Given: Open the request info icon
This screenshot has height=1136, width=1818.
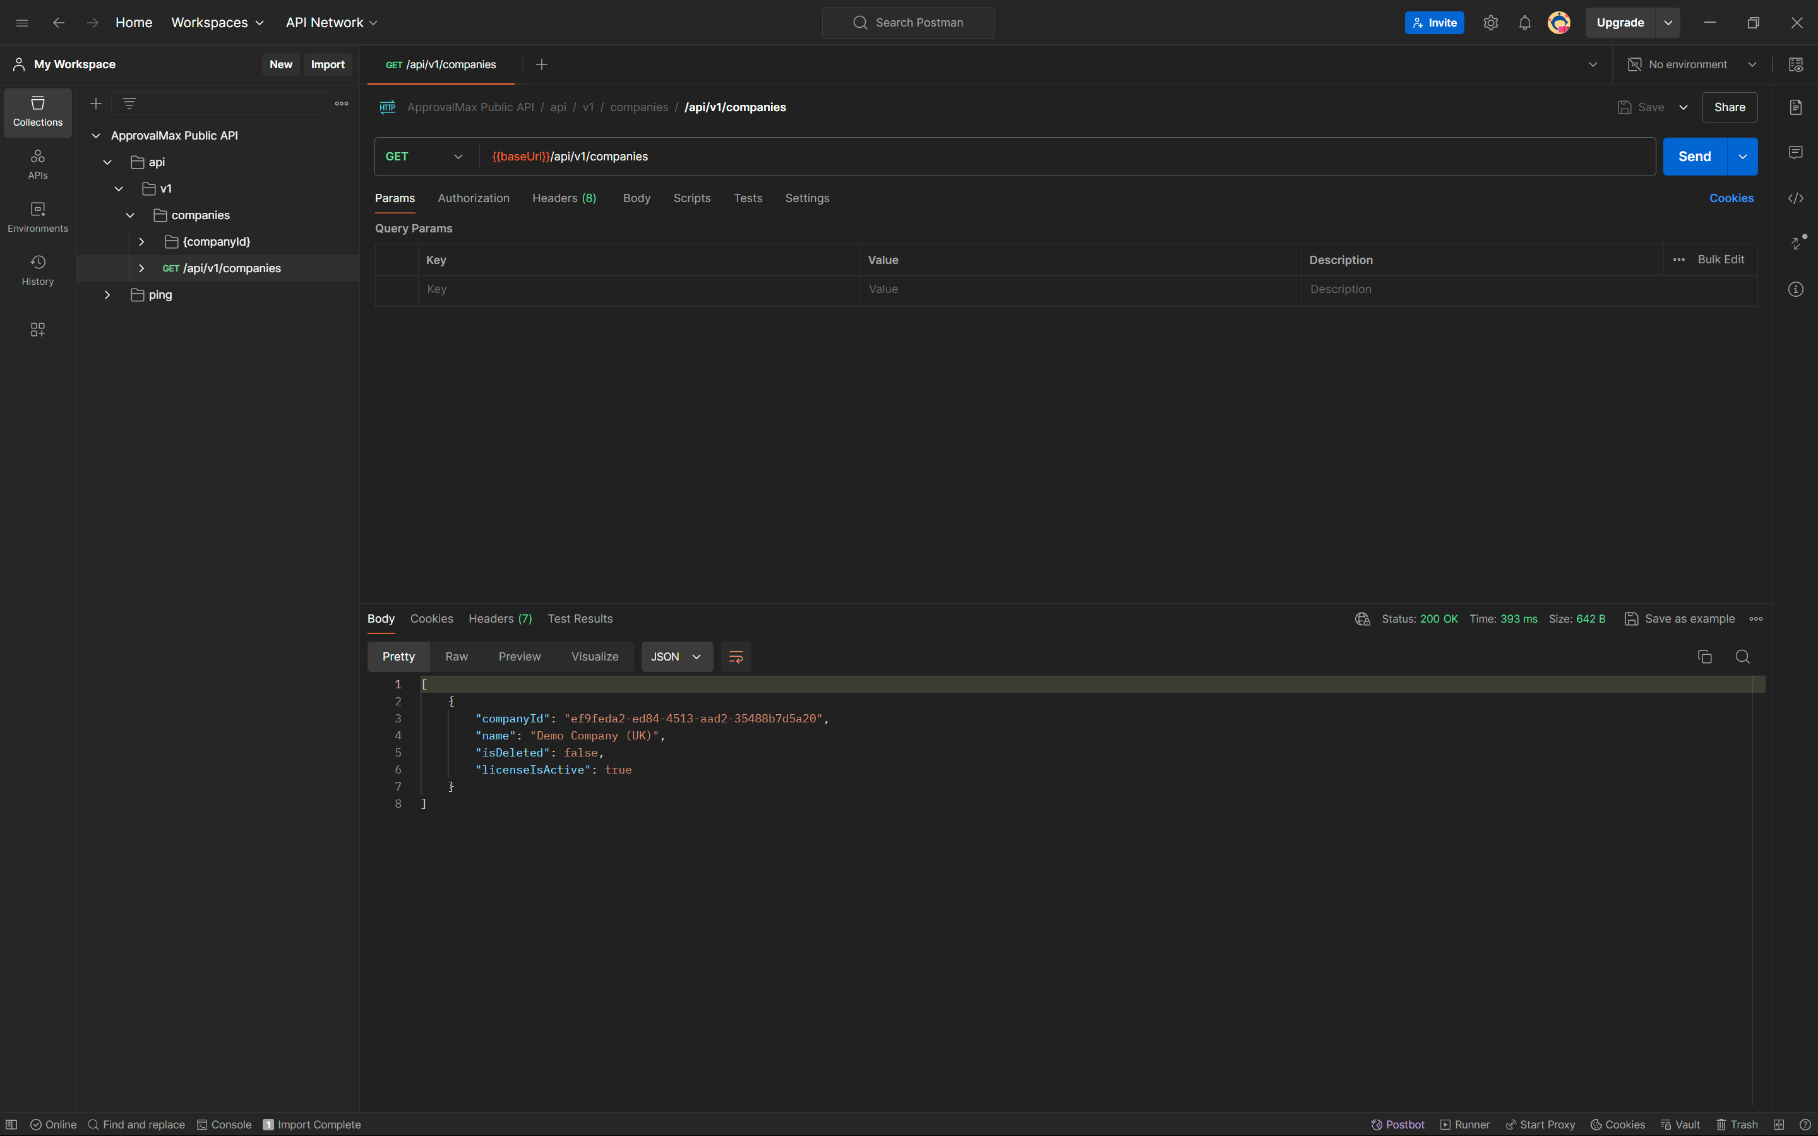Looking at the screenshot, I should (x=1795, y=289).
